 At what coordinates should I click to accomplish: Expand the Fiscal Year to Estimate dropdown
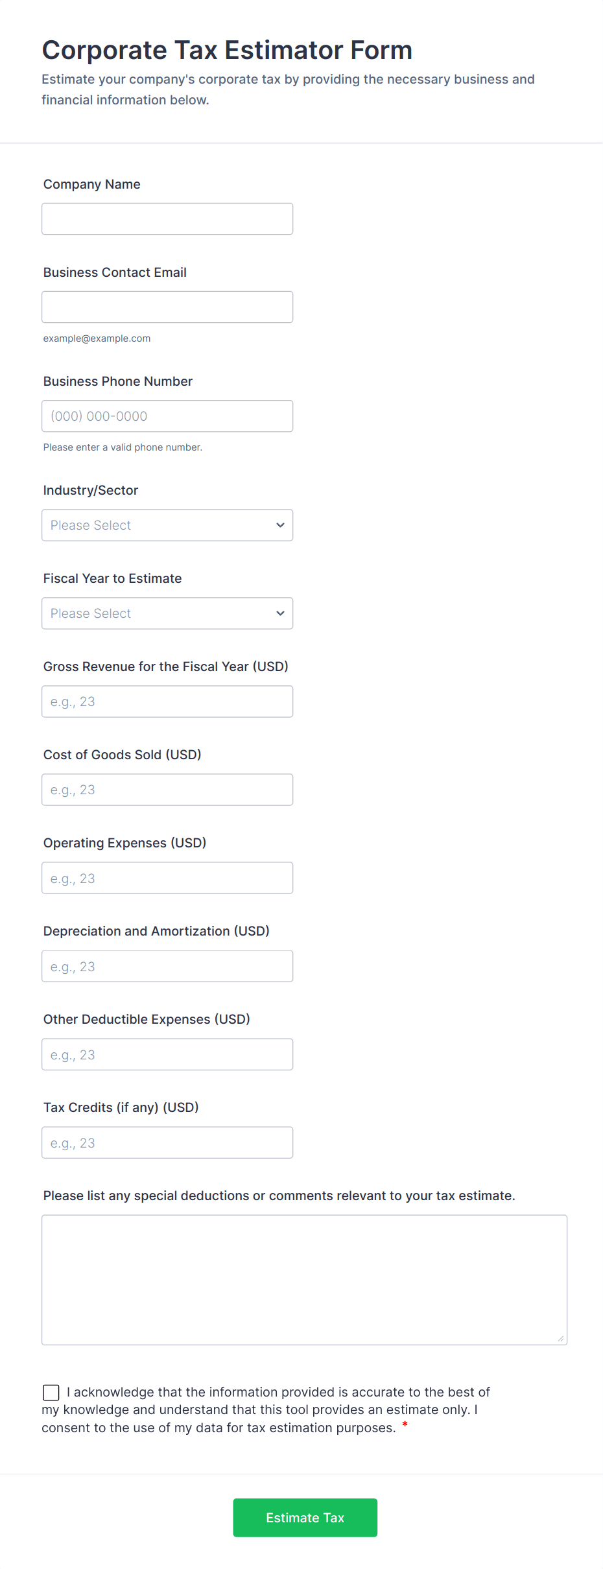159,613
